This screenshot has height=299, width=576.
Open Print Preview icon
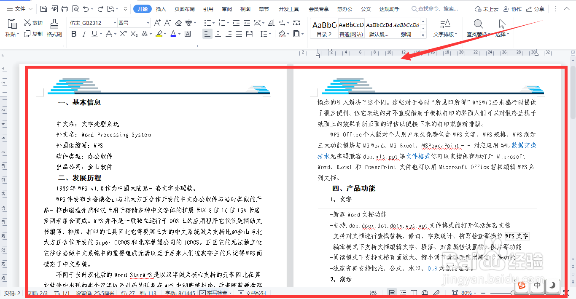[x=75, y=9]
